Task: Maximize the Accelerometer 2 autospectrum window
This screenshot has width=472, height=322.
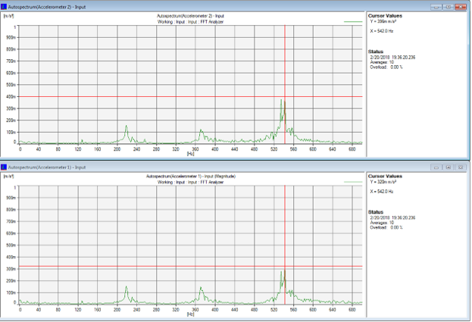Action: click(449, 5)
